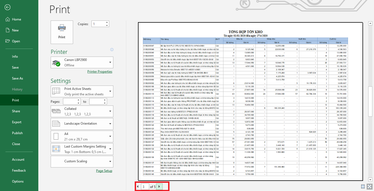The image size is (374, 191).
Task: Click the Page Setup link
Action: click(104, 171)
